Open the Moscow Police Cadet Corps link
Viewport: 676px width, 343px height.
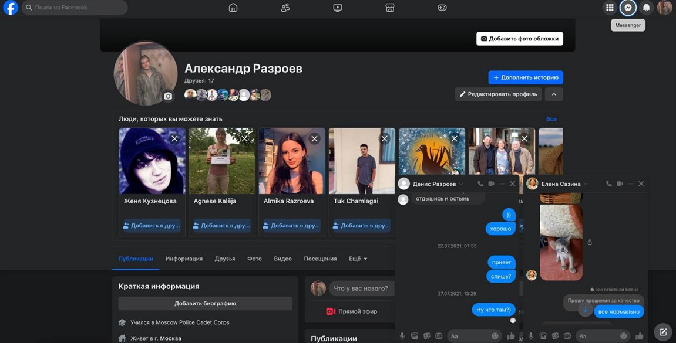pos(192,322)
